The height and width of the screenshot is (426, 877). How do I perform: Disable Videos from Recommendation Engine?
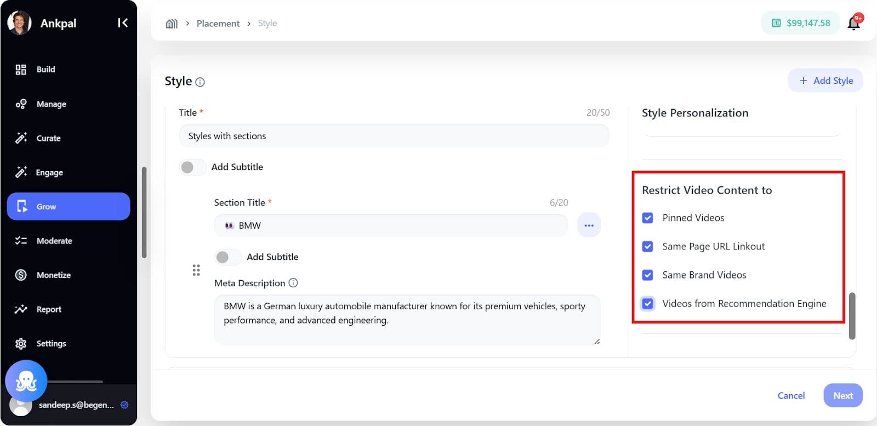point(647,304)
